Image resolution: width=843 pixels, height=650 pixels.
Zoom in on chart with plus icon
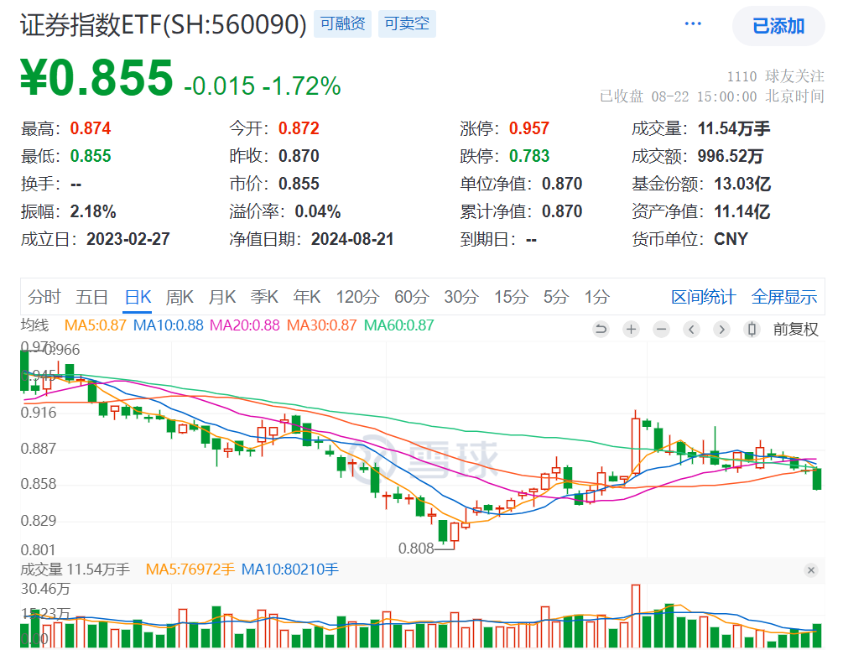[x=631, y=330]
